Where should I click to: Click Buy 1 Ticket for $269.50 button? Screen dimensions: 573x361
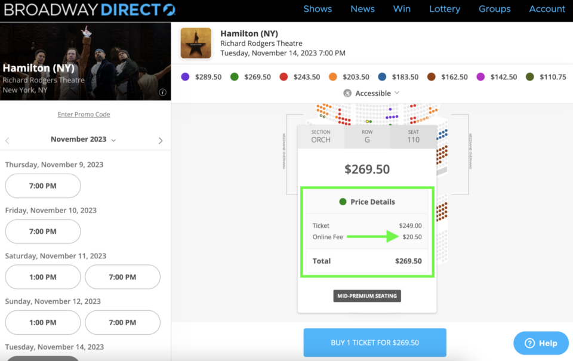(375, 343)
